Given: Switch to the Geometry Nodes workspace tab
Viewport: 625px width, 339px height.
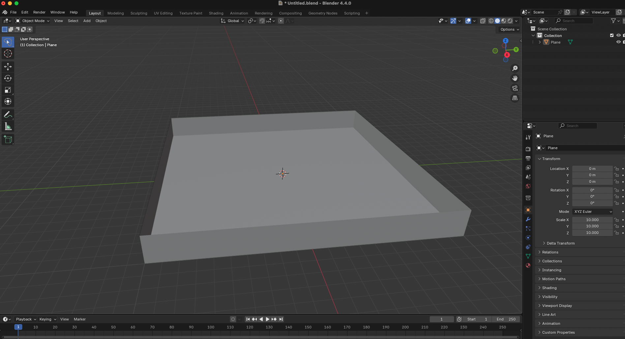Looking at the screenshot, I should 323,13.
